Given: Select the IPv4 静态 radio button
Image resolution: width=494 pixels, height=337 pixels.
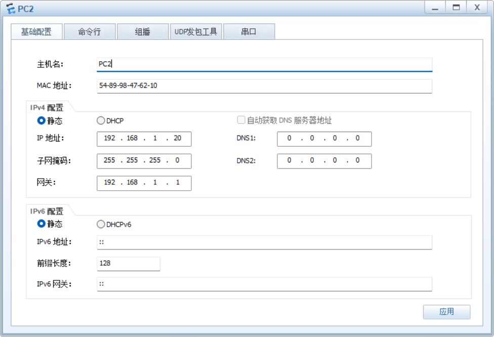Looking at the screenshot, I should pyautogui.click(x=42, y=120).
